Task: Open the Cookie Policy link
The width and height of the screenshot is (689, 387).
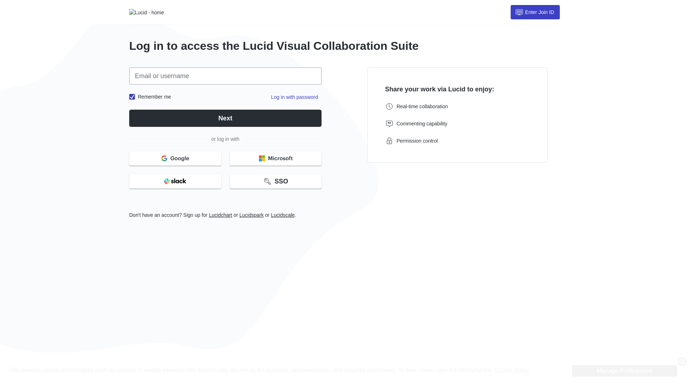Action: (x=512, y=370)
